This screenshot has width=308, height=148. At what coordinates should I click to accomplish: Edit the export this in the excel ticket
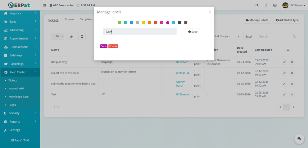pos(284,73)
